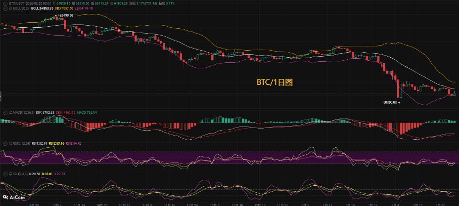
Task: Collapse the KDJ indicator panel chevron
Action: click(x=5, y=174)
